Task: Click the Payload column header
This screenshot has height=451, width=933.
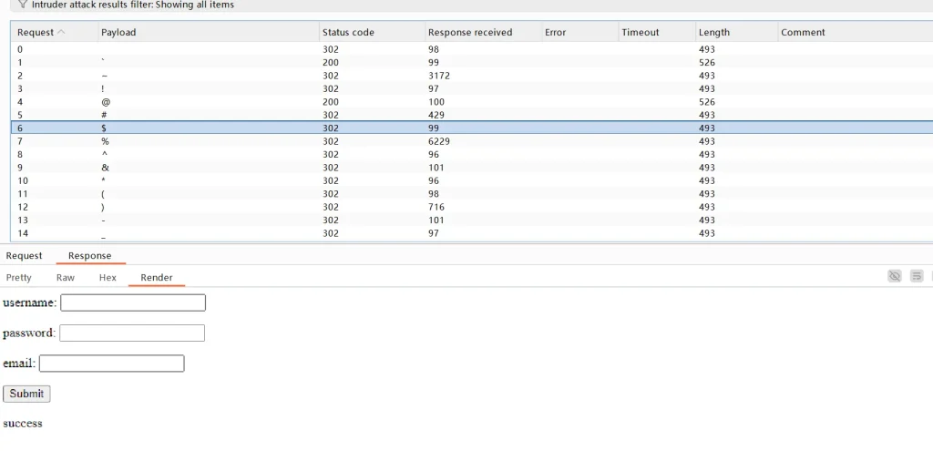Action: 119,32
